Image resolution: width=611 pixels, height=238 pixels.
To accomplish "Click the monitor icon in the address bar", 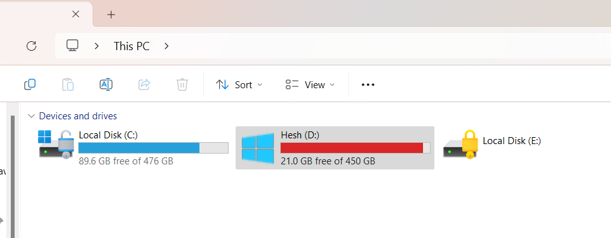I will [72, 46].
